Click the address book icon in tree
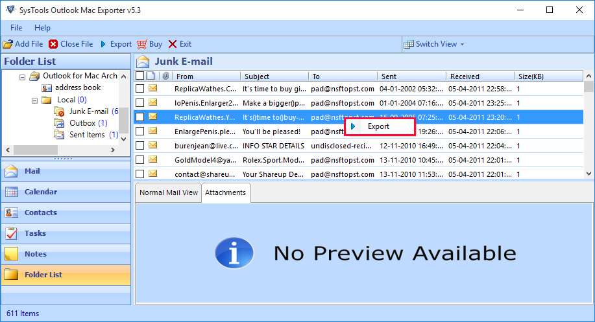Viewport: 595px width, 322px height. (47, 88)
